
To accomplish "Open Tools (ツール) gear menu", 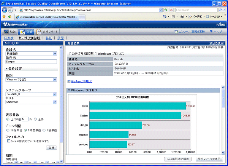I will click(207, 17).
